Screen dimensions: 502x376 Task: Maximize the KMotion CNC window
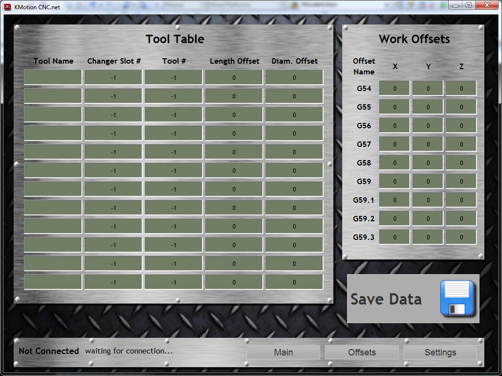click(x=469, y=5)
